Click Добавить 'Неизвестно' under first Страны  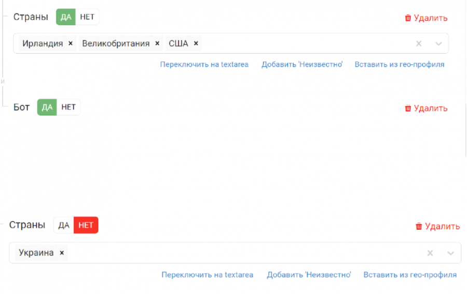pos(302,65)
